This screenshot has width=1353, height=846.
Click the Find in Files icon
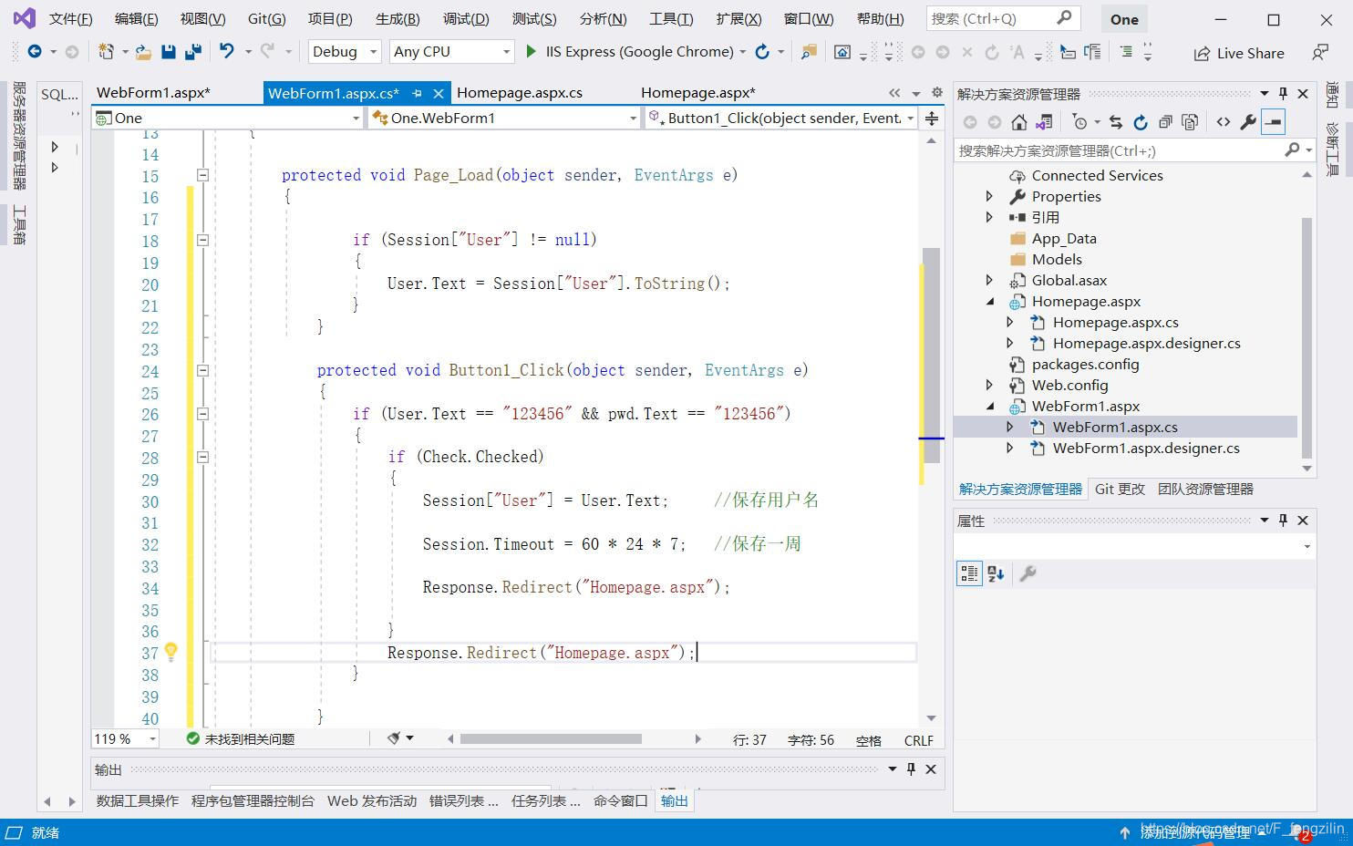(x=808, y=52)
